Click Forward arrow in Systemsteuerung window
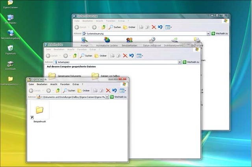Viewport: 252px width, 167px height. (x=94, y=27)
